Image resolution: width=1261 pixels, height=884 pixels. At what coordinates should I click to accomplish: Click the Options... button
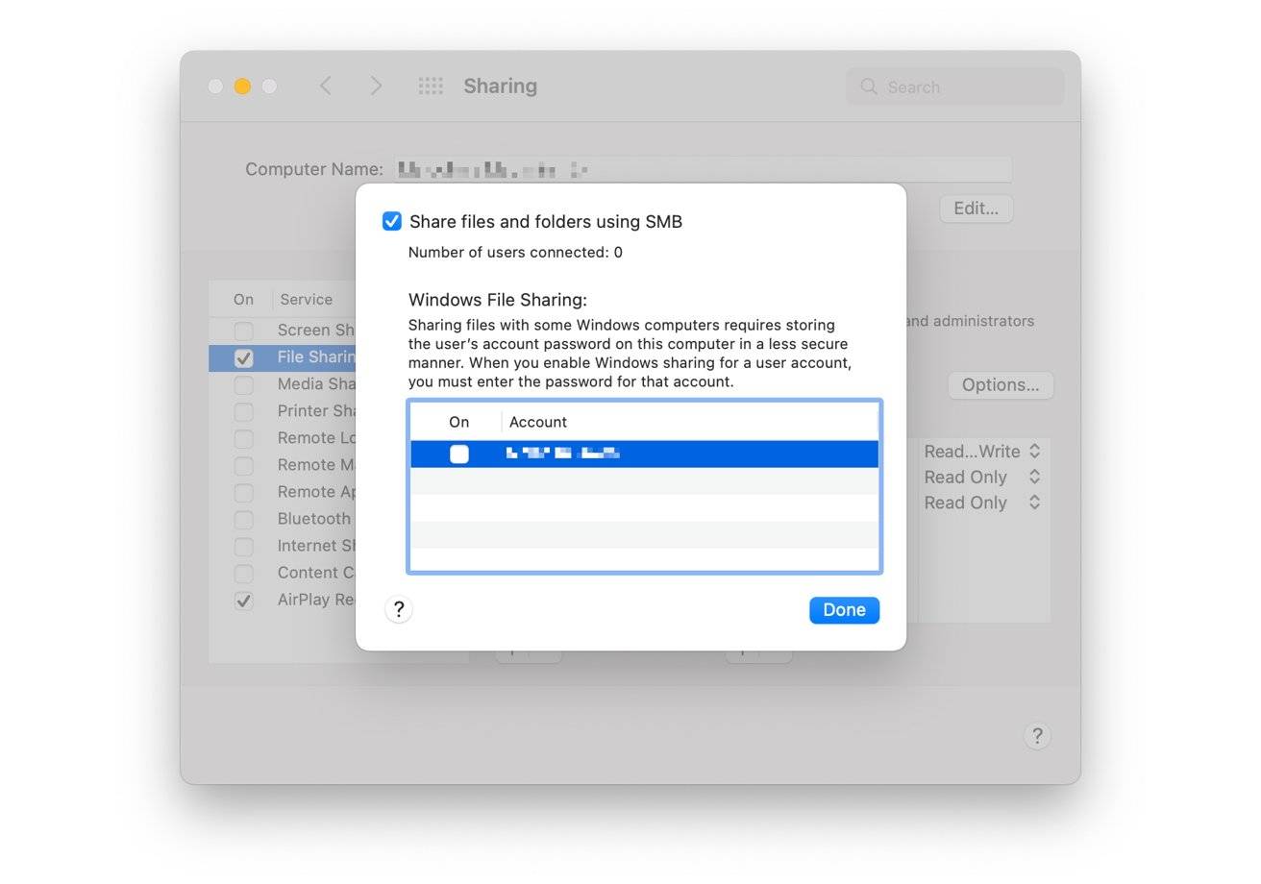point(1001,385)
